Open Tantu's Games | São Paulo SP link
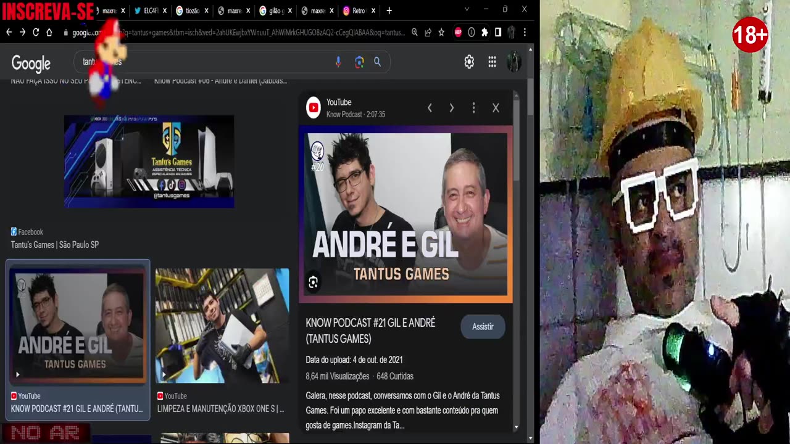790x444 pixels. [55, 245]
